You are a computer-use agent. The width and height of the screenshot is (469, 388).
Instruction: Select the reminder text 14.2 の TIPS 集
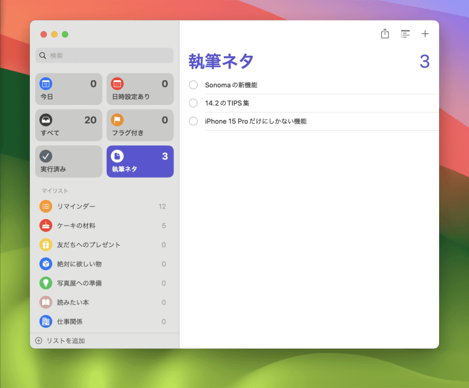pos(227,103)
